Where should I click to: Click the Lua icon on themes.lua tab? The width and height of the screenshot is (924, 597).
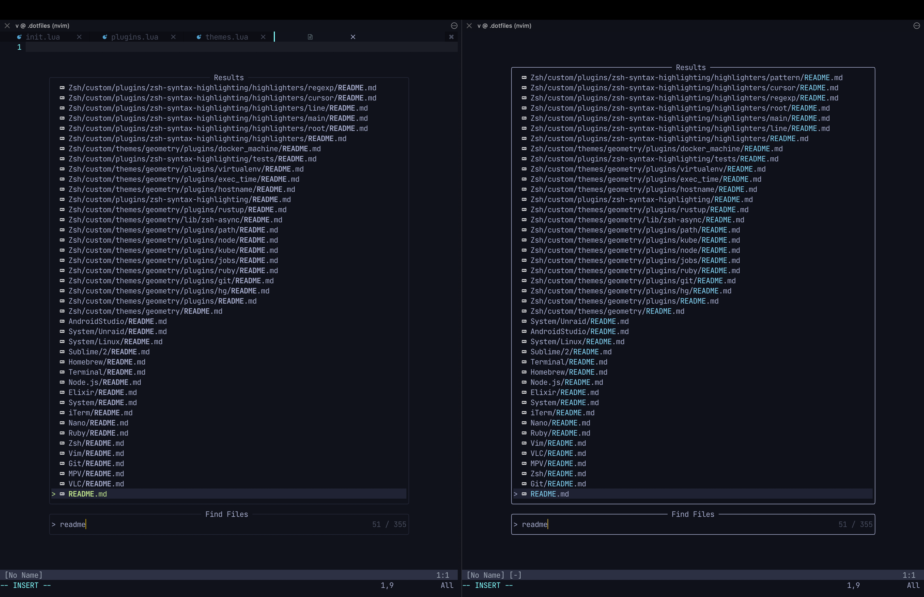pyautogui.click(x=199, y=37)
